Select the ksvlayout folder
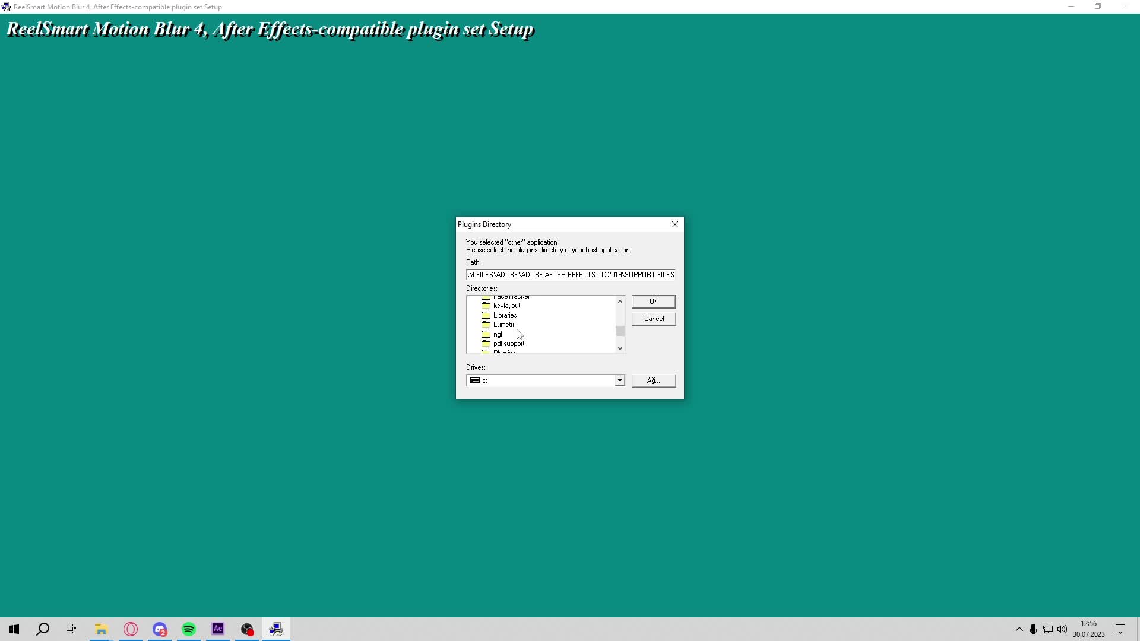This screenshot has width=1140, height=641. coord(506,306)
